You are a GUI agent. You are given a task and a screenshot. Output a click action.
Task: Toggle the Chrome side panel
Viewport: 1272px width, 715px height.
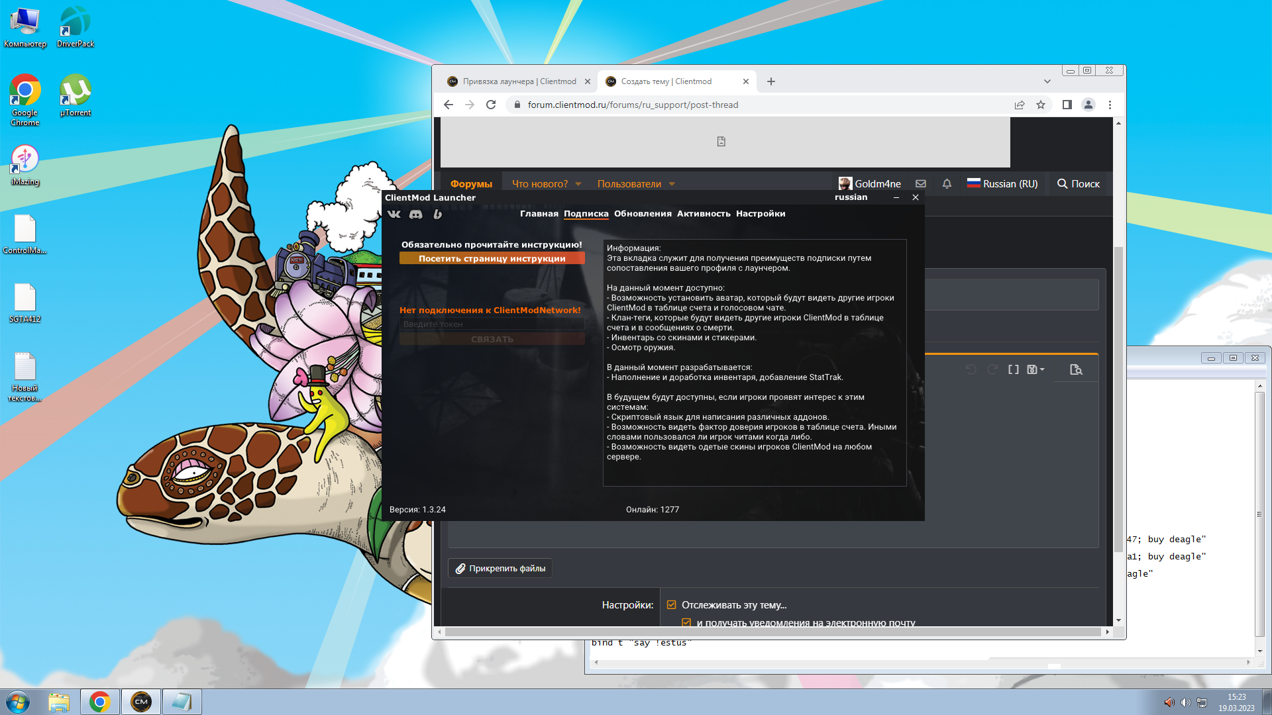(1067, 105)
